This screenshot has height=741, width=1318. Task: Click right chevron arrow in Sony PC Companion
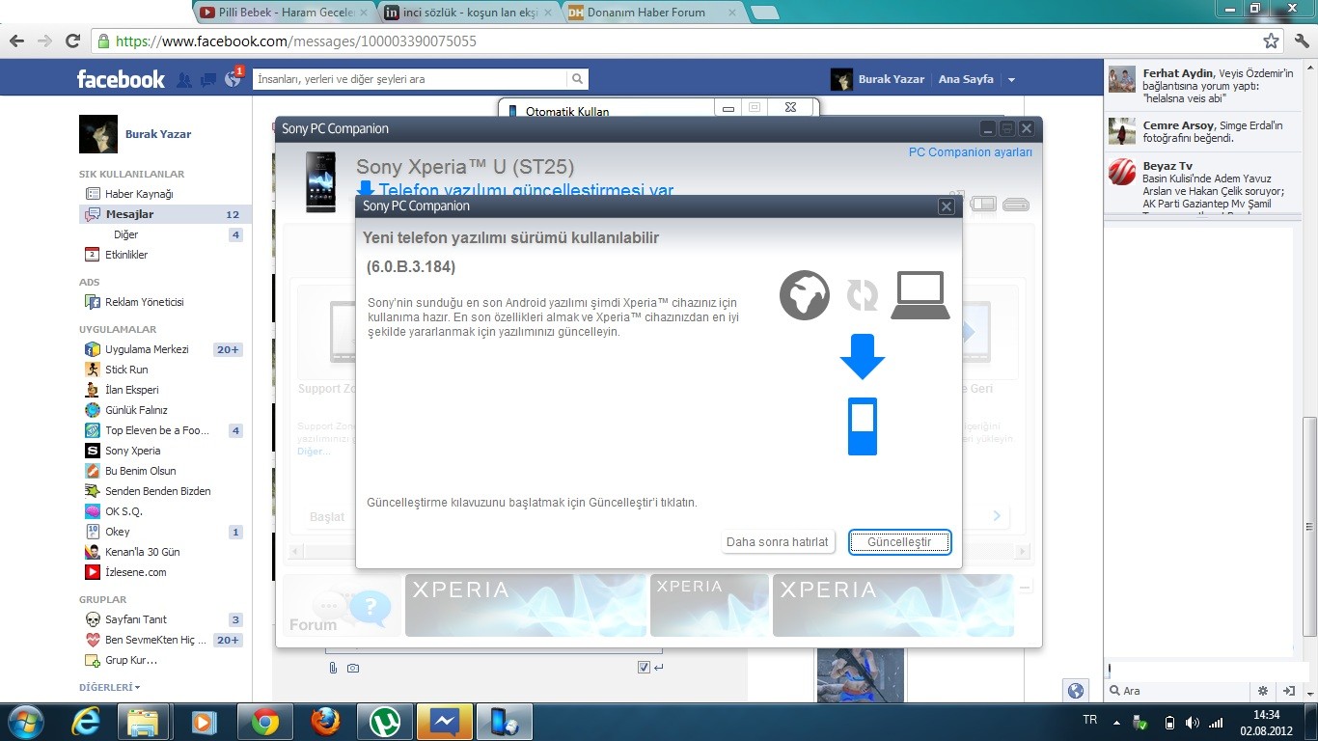tap(997, 516)
